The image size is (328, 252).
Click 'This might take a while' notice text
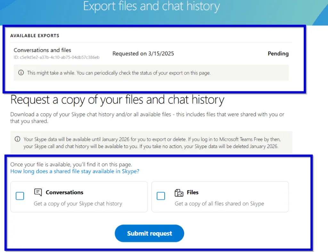[119, 73]
